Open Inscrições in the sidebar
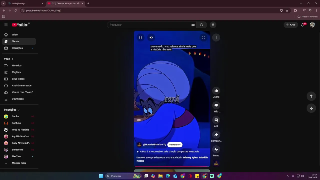The height and width of the screenshot is (180, 320). [19, 48]
